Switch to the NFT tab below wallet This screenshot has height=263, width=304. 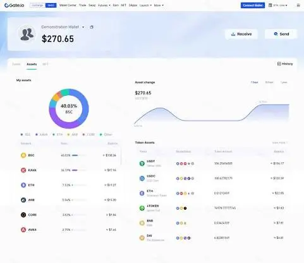(46, 64)
